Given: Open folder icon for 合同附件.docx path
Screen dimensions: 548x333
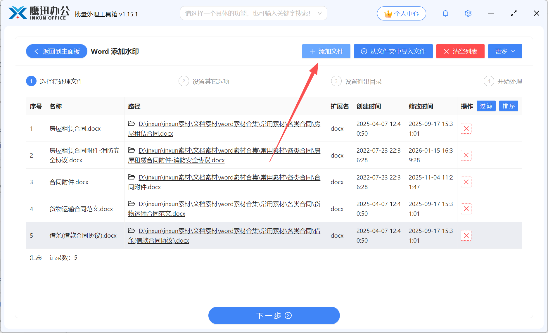Looking at the screenshot, I should 132,177.
